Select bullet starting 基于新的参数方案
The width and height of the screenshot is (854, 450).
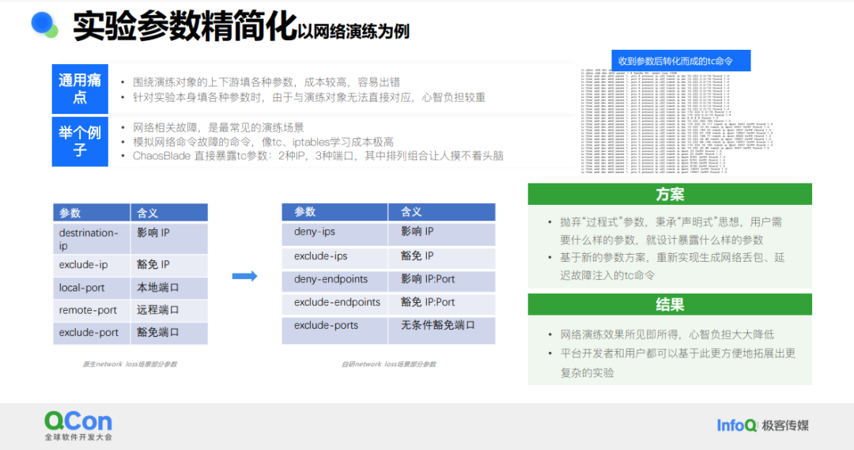tap(672, 267)
